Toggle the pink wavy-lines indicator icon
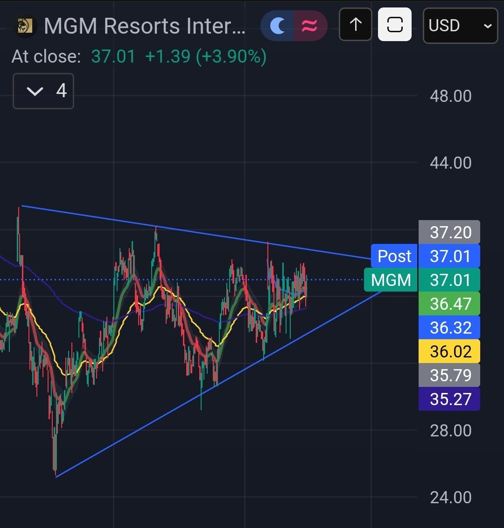This screenshot has width=504, height=528. pyautogui.click(x=310, y=26)
